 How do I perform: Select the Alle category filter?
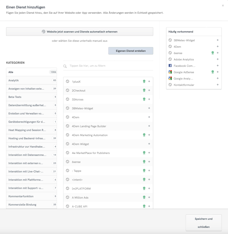pyautogui.click(x=31, y=72)
